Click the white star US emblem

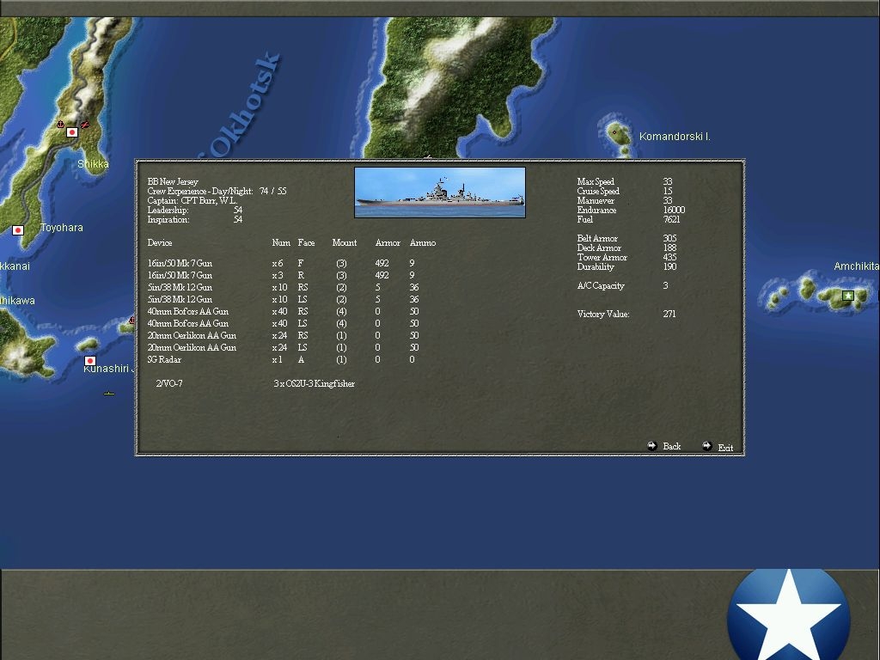[789, 615]
